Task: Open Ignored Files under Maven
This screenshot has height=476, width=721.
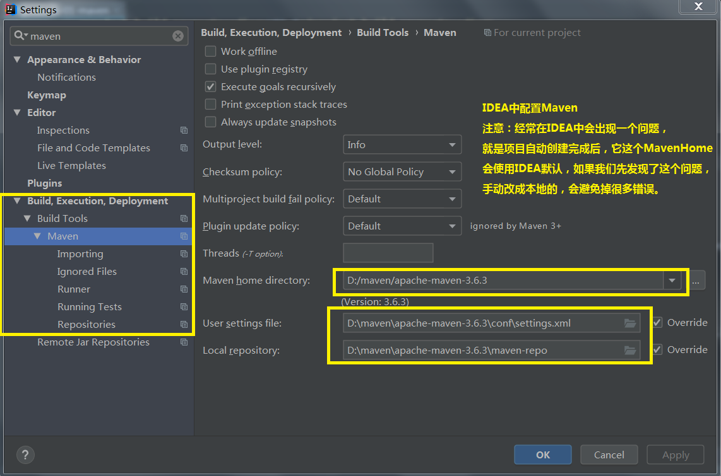Action: point(87,271)
